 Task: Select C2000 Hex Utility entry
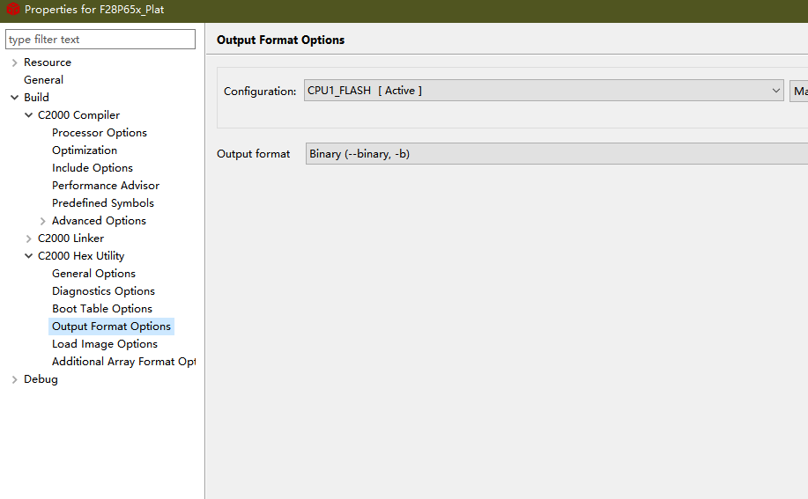tap(81, 256)
